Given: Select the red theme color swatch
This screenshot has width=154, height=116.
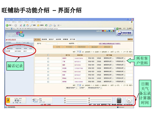Looking at the screenshot, I should click(103, 31).
